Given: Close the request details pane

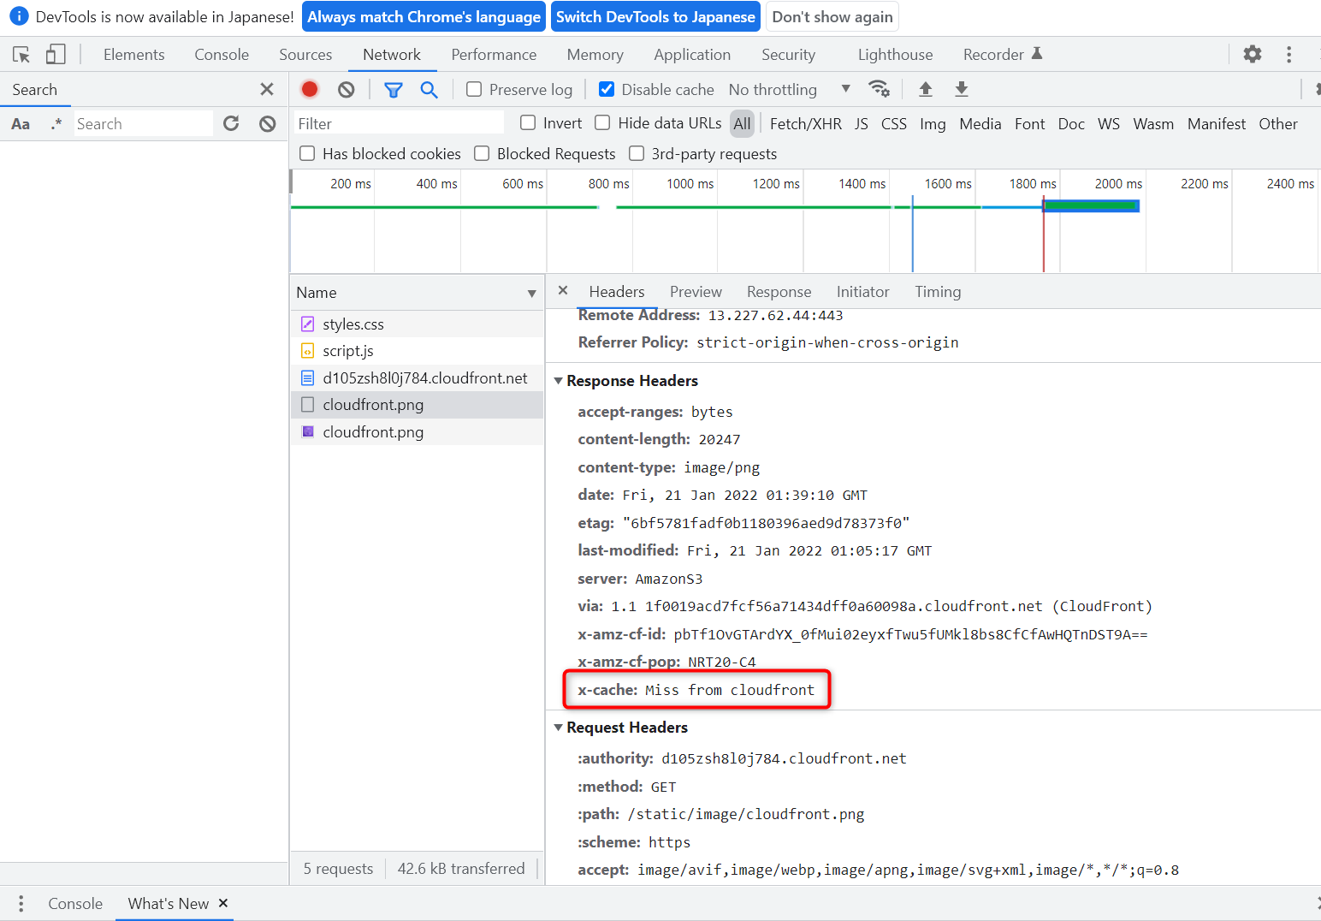Looking at the screenshot, I should (563, 290).
